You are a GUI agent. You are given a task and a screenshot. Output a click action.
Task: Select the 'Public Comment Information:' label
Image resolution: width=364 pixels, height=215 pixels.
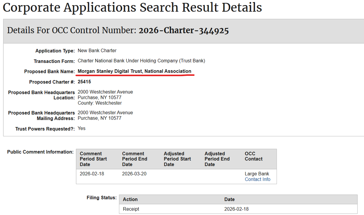[40, 152]
